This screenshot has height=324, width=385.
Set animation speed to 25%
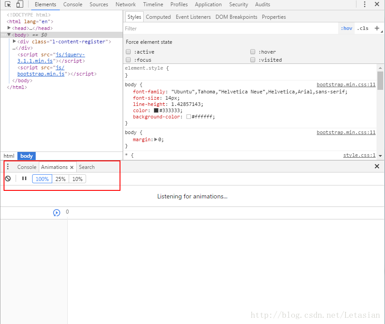coord(60,179)
